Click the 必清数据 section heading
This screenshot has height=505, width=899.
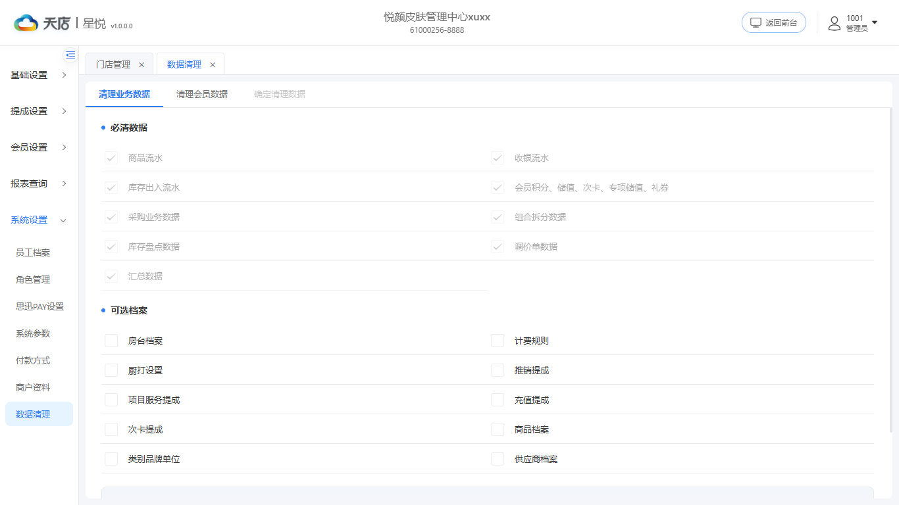129,128
